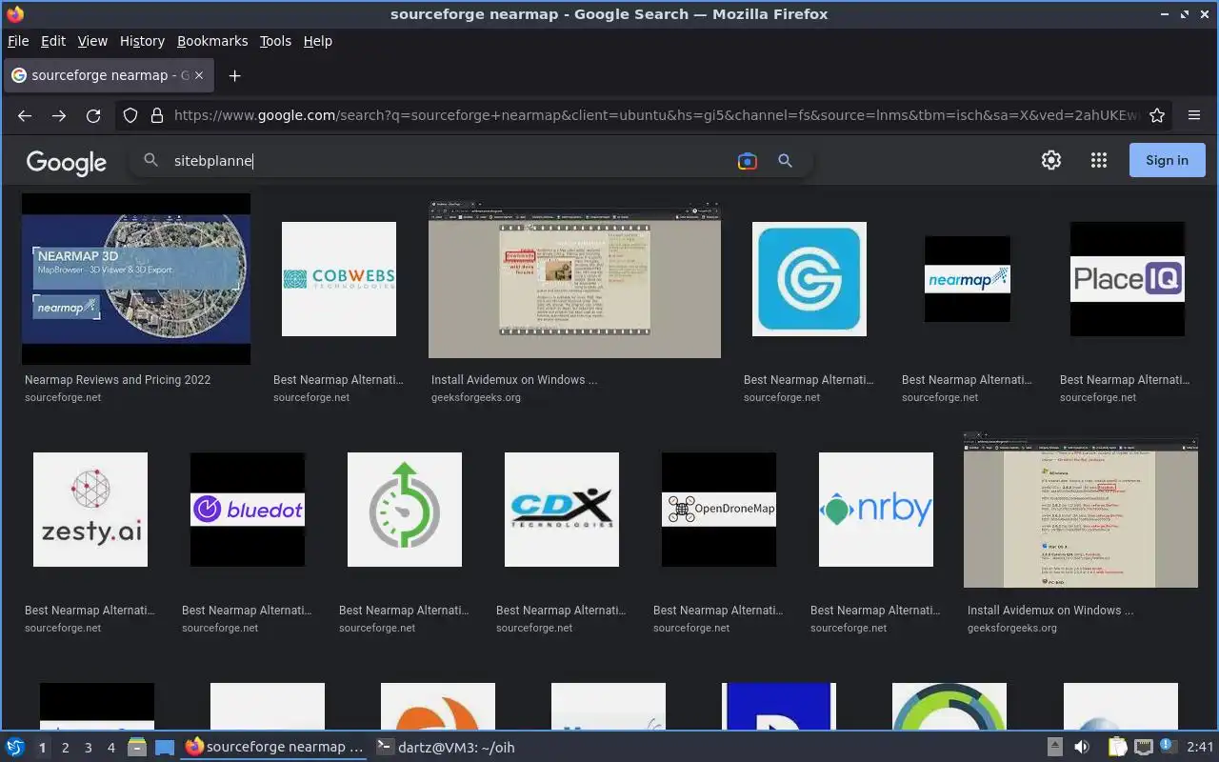This screenshot has height=762, width=1219.
Task: Click the URL address bar
Action: tap(656, 115)
